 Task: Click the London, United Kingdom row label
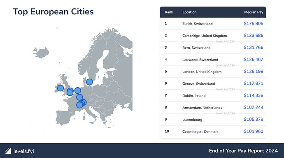click(202, 72)
